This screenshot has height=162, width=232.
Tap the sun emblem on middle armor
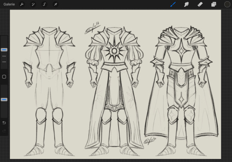pos(114,51)
